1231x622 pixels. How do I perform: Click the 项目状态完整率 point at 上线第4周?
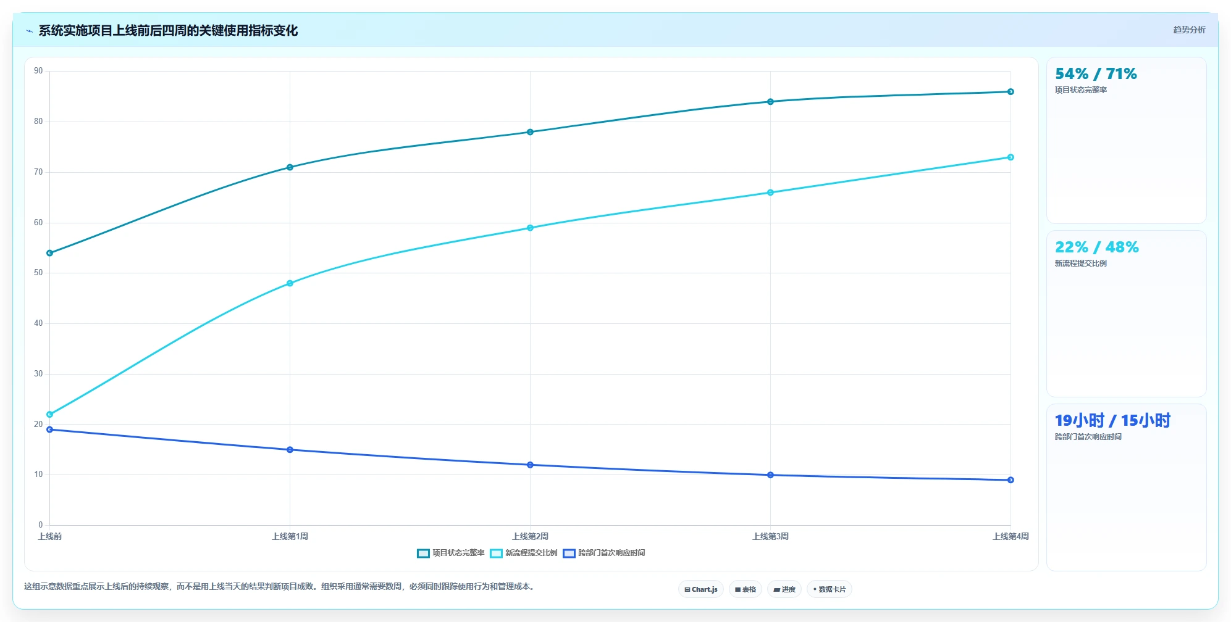click(x=1010, y=92)
